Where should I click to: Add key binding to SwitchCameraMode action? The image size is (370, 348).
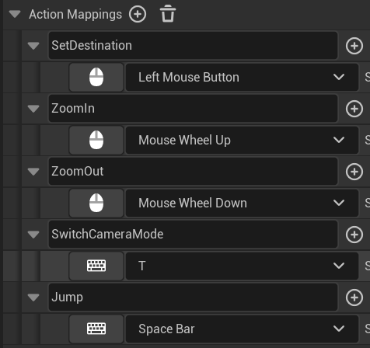[354, 235]
